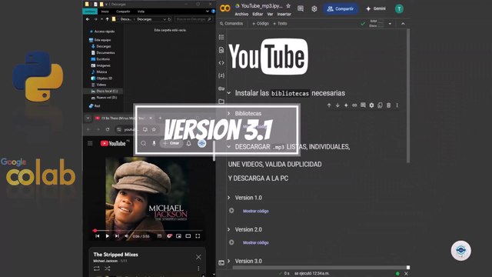Collapse Colab header with up chevron
The width and height of the screenshot is (492, 277).
[x=403, y=24]
